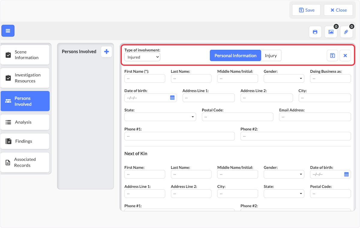This screenshot has height=228, width=360.
Task: Open the person State dropdown
Action: 160,117
